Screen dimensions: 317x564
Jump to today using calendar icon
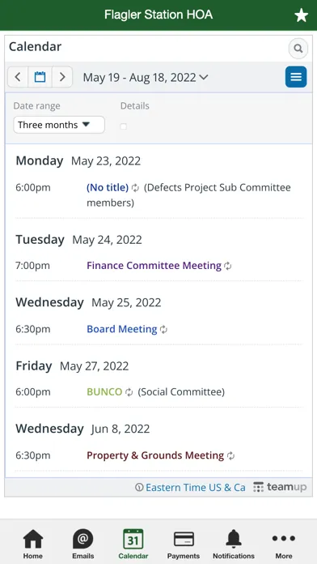click(40, 77)
